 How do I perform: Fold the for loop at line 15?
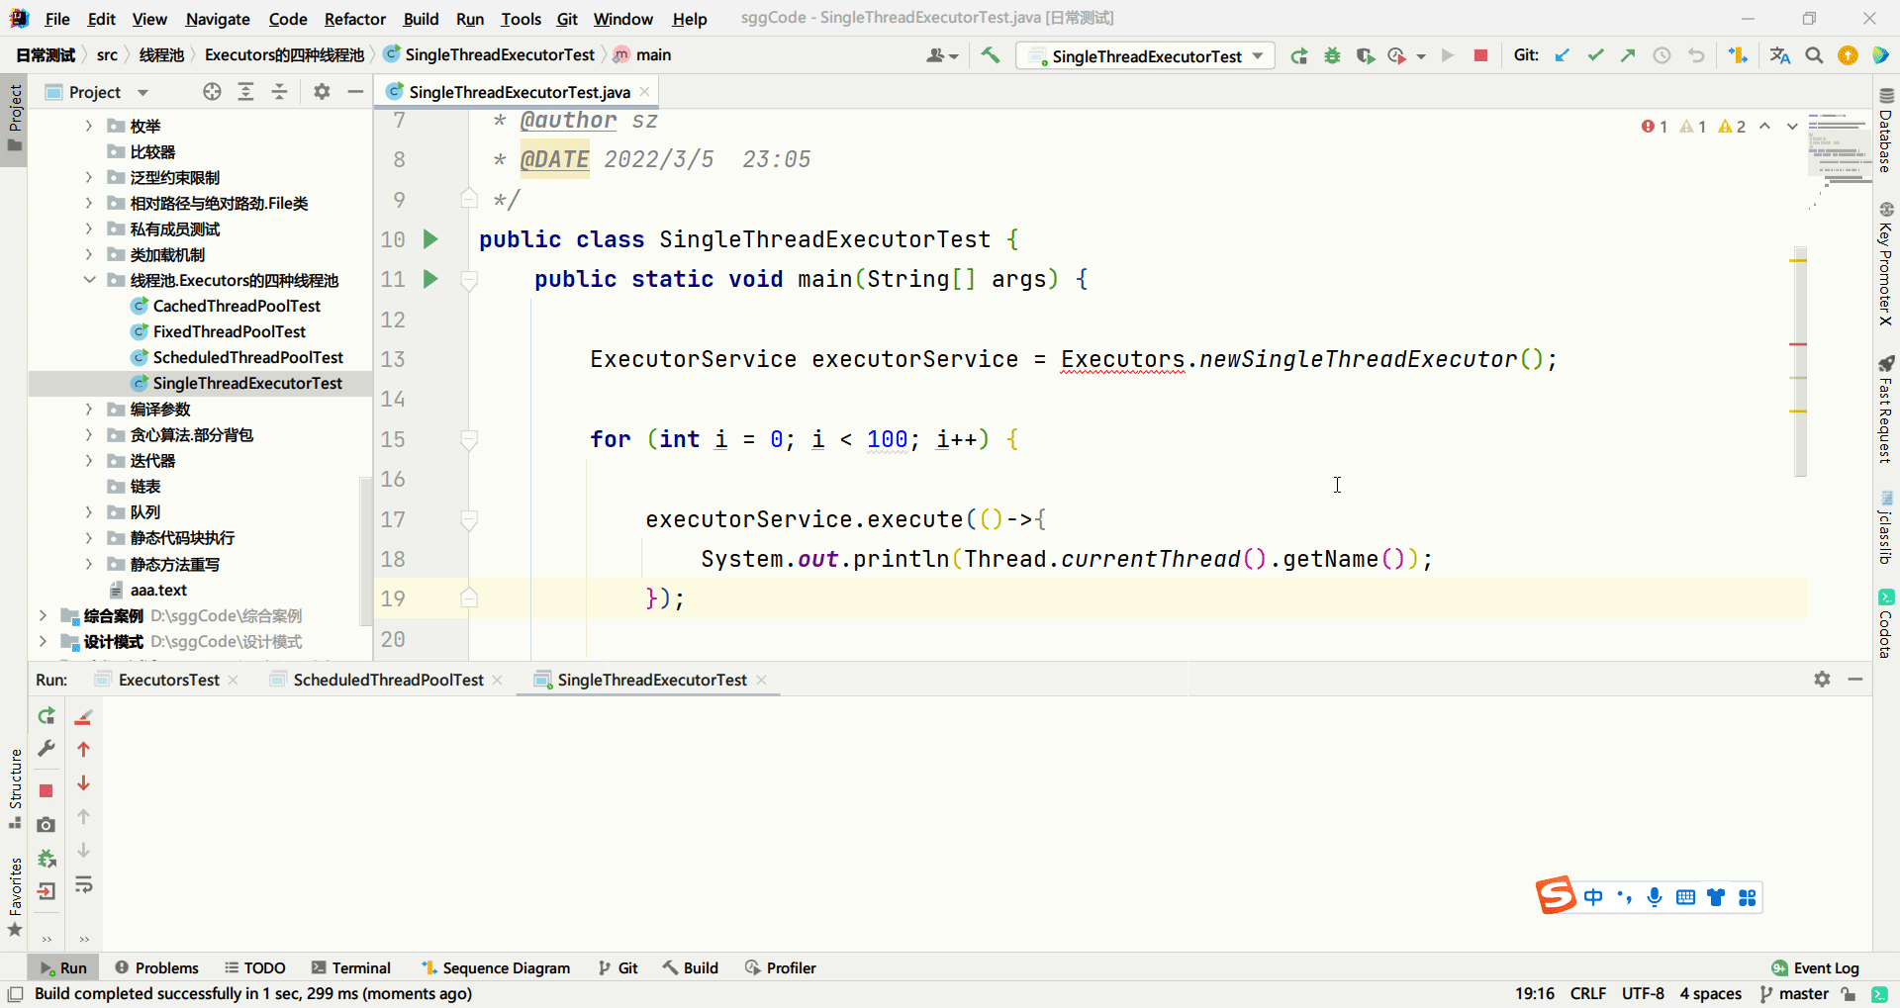[469, 439]
